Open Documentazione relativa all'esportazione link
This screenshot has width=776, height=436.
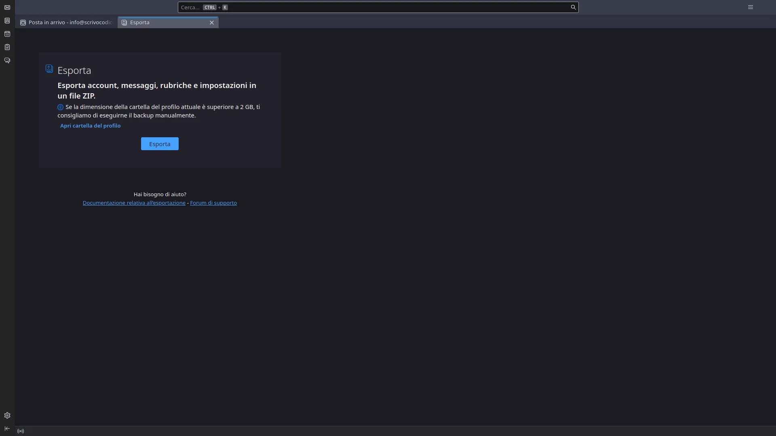(x=134, y=203)
